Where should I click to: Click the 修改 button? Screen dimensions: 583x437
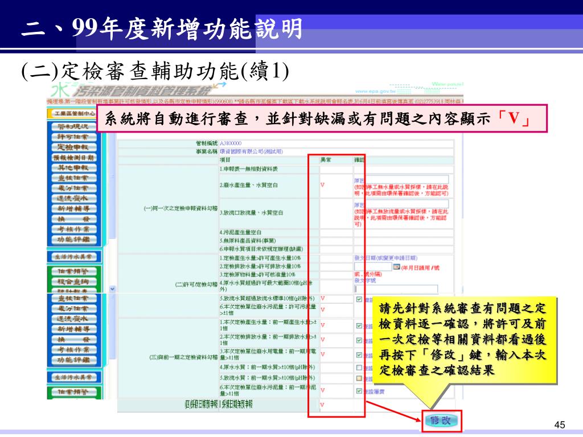441,420
